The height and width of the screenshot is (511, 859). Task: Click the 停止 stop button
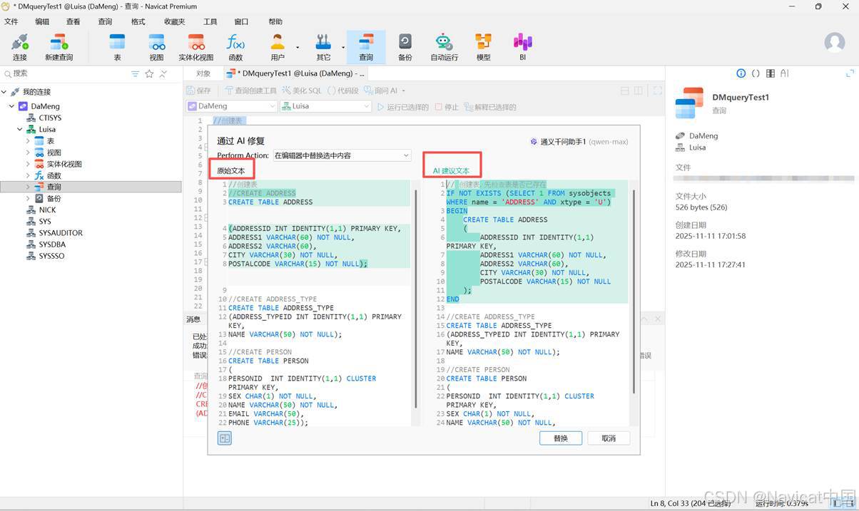click(447, 108)
